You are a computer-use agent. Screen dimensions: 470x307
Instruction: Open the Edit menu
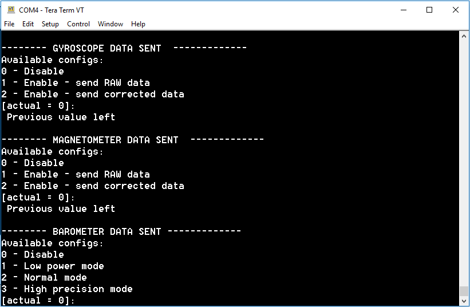28,24
